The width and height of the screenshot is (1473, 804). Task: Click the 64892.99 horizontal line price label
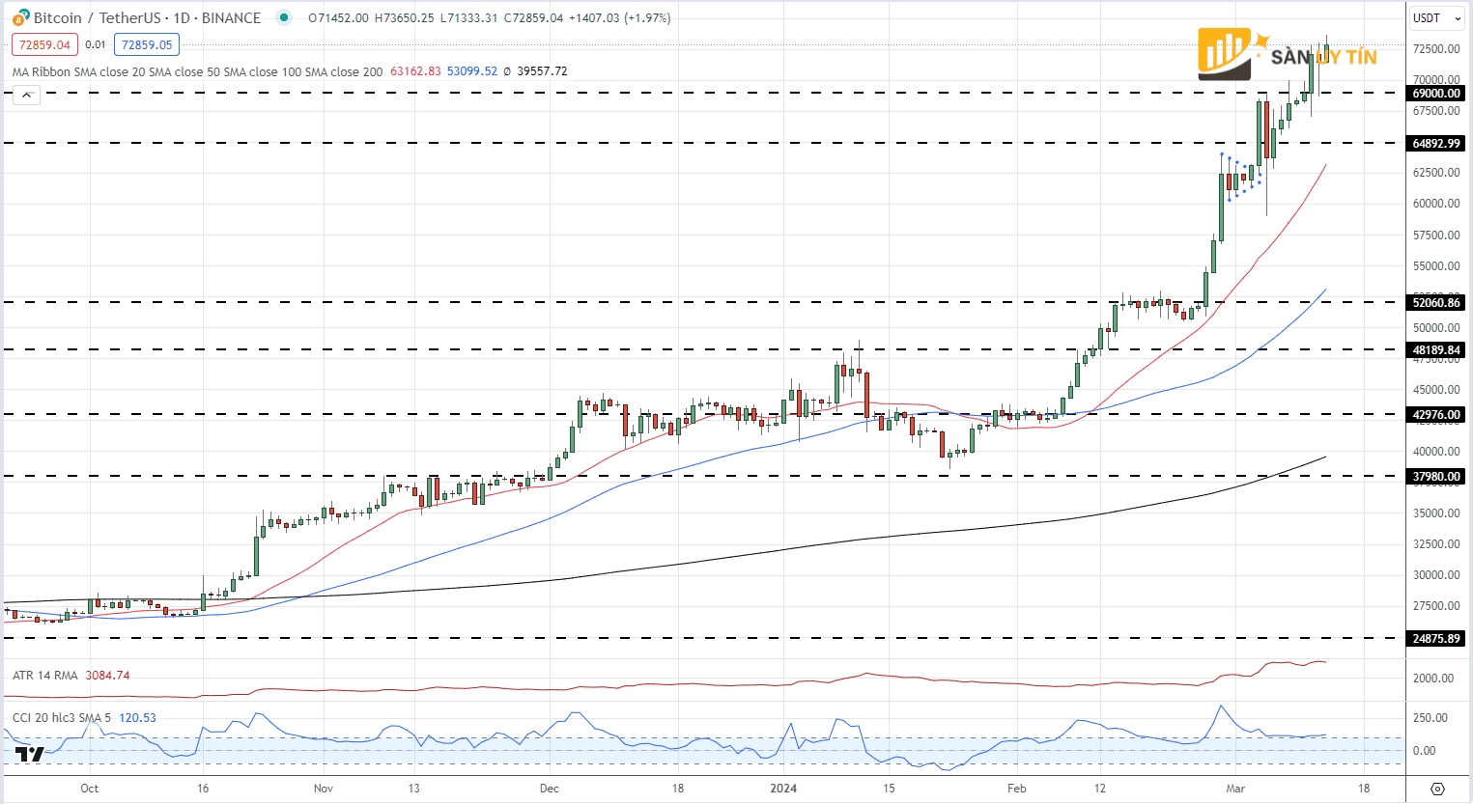click(1436, 143)
